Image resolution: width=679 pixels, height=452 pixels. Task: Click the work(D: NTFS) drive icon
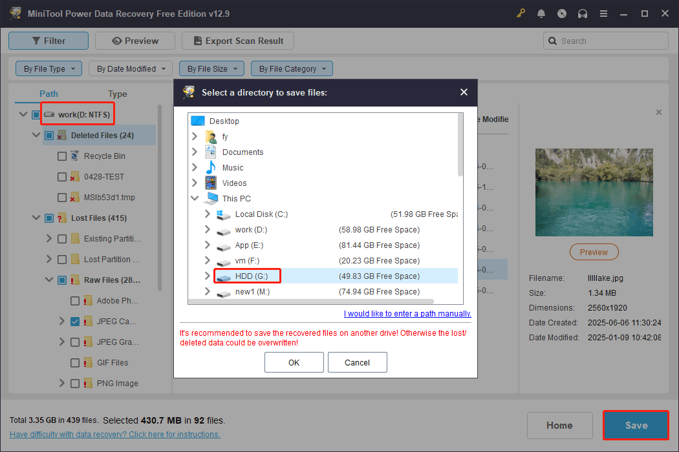[x=49, y=114]
